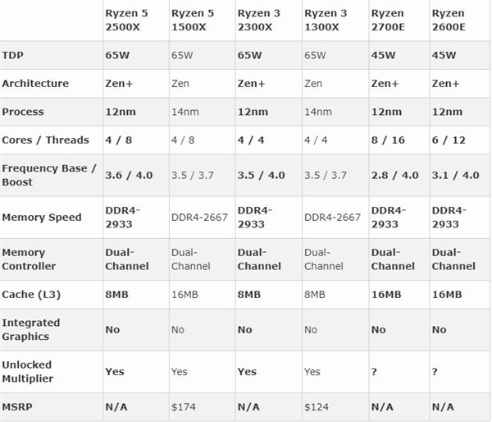492x422 pixels.
Task: Select the Memory Speed row label
Action: [42, 218]
